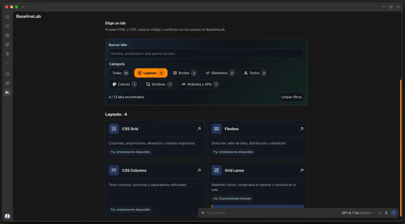The width and height of the screenshot is (405, 224).
Task: Navigate forward with the right arrow
Action: tap(30, 7)
